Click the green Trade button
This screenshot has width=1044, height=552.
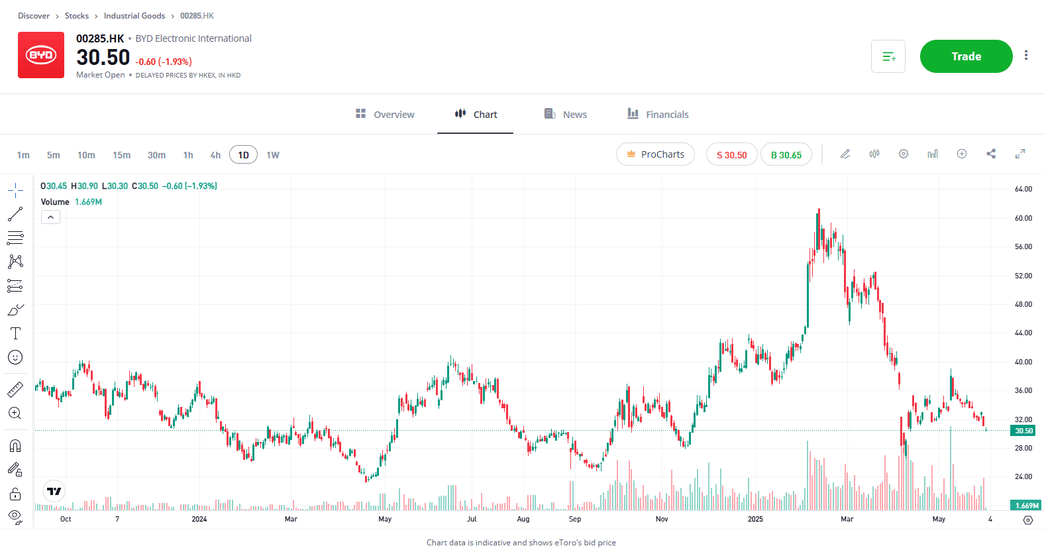tap(966, 56)
